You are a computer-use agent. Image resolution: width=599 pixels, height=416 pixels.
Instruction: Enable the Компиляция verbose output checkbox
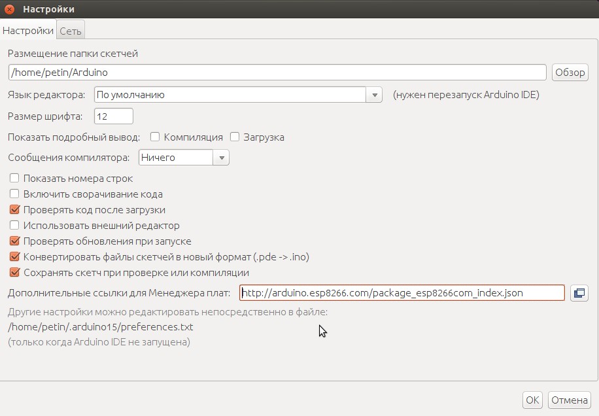155,137
